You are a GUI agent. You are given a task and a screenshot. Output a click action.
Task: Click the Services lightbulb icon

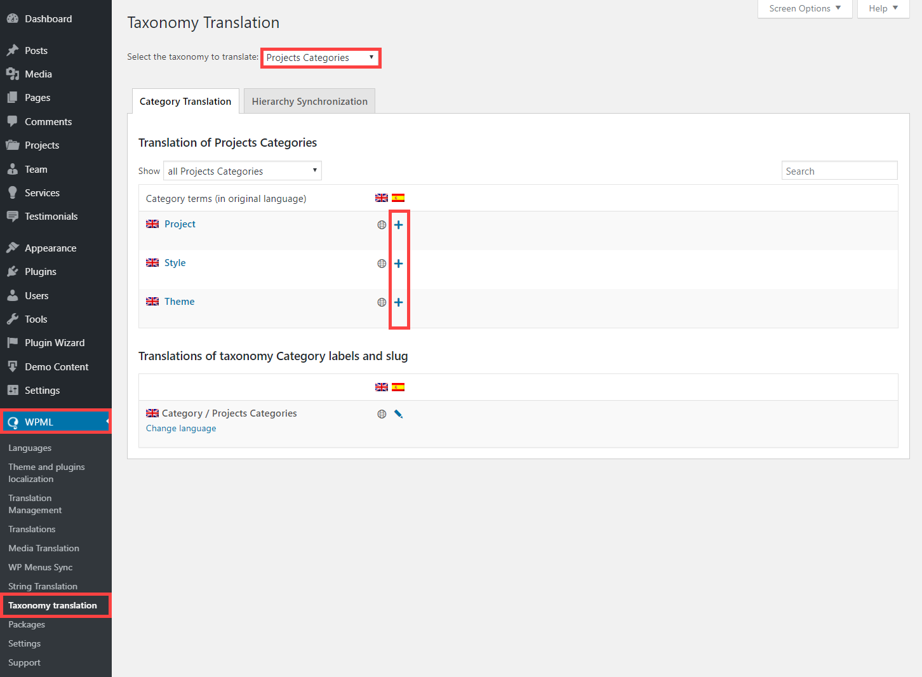coord(13,193)
